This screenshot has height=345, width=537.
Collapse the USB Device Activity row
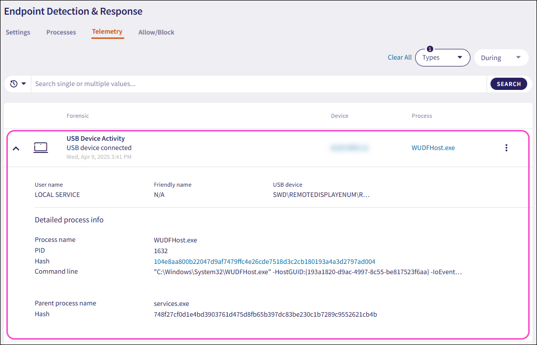[16, 148]
